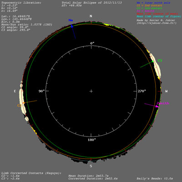Viewport: 182px width, 182px height.
Task: Click legend entry 'Mean limb (center of mass)'
Action: point(157,14)
